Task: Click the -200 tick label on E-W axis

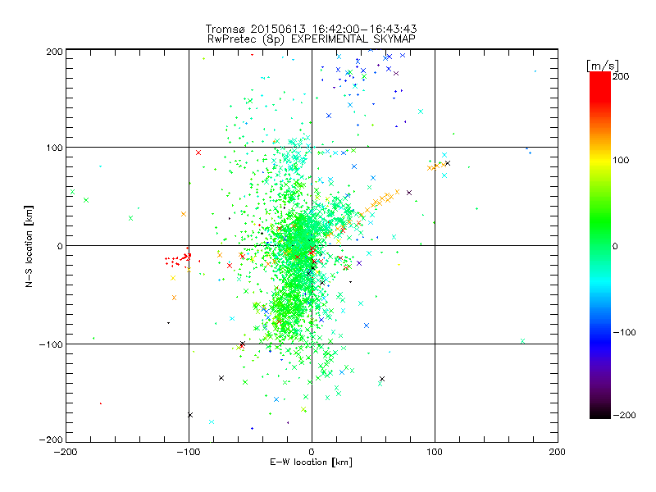Action: tap(66, 452)
